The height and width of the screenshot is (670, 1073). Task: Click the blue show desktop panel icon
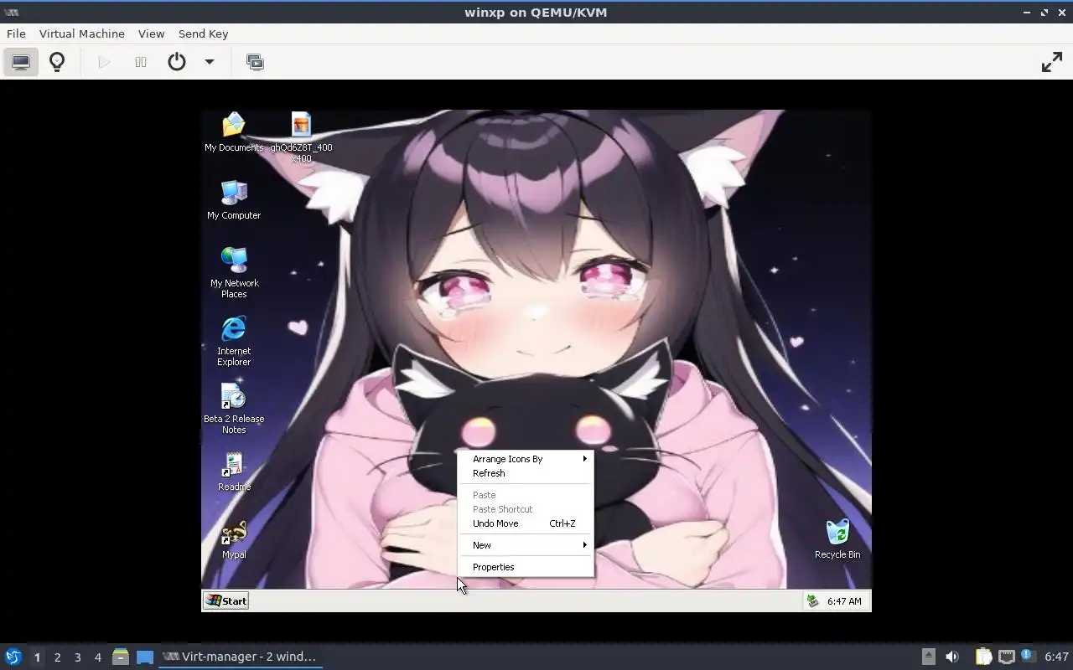(145, 657)
